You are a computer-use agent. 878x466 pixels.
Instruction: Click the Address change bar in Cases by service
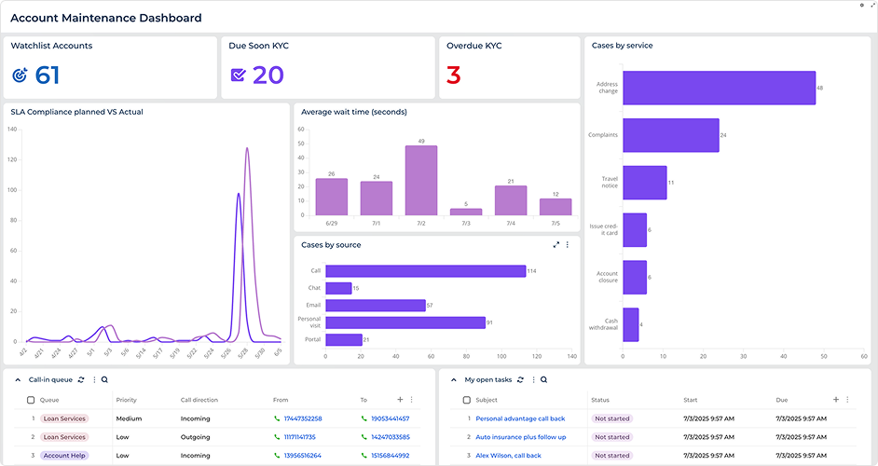(719, 88)
